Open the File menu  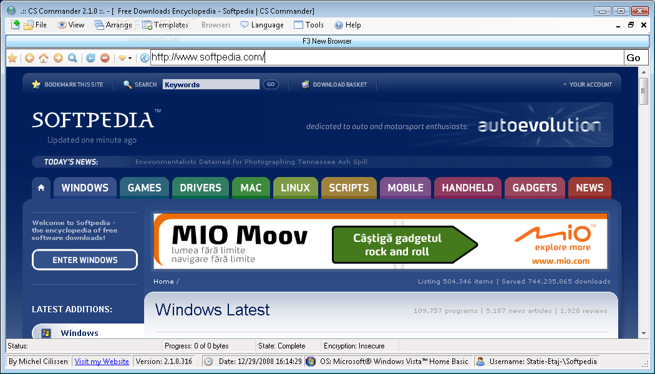(x=35, y=25)
